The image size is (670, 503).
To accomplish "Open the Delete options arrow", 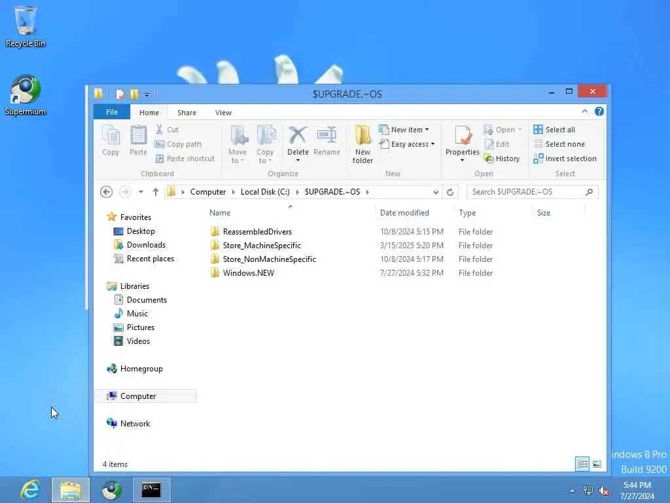I will pos(298,160).
